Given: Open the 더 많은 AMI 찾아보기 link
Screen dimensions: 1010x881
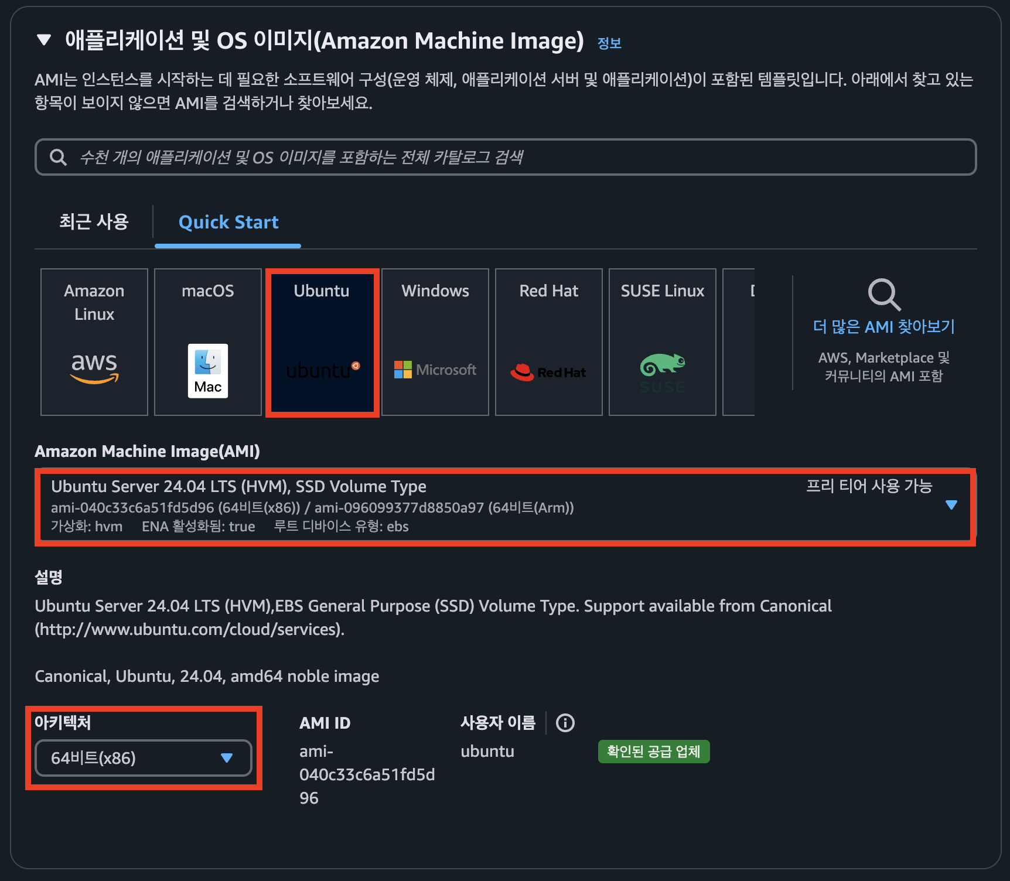Looking at the screenshot, I should click(884, 326).
